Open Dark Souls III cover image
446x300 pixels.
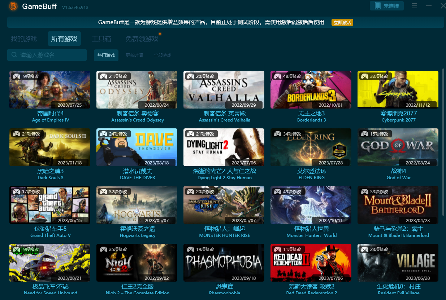[x=50, y=147]
